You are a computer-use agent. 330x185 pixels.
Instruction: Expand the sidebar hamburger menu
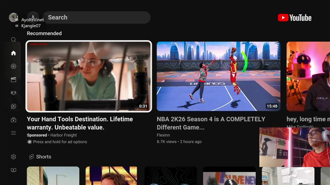[x=13, y=133]
